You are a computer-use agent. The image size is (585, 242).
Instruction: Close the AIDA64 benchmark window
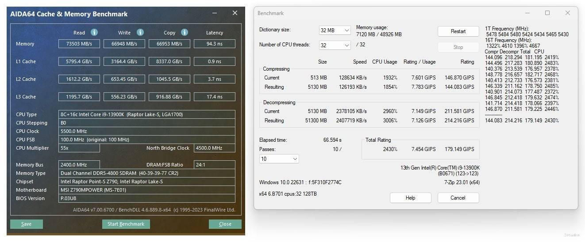[235, 13]
